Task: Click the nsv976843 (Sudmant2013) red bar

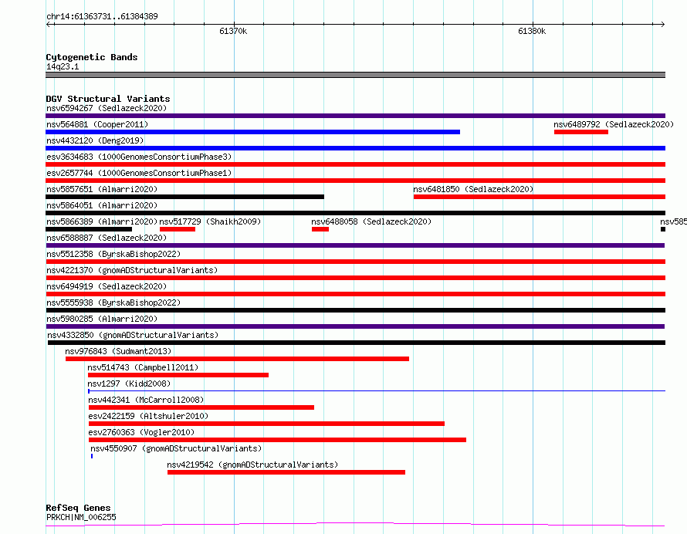Action: click(237, 359)
